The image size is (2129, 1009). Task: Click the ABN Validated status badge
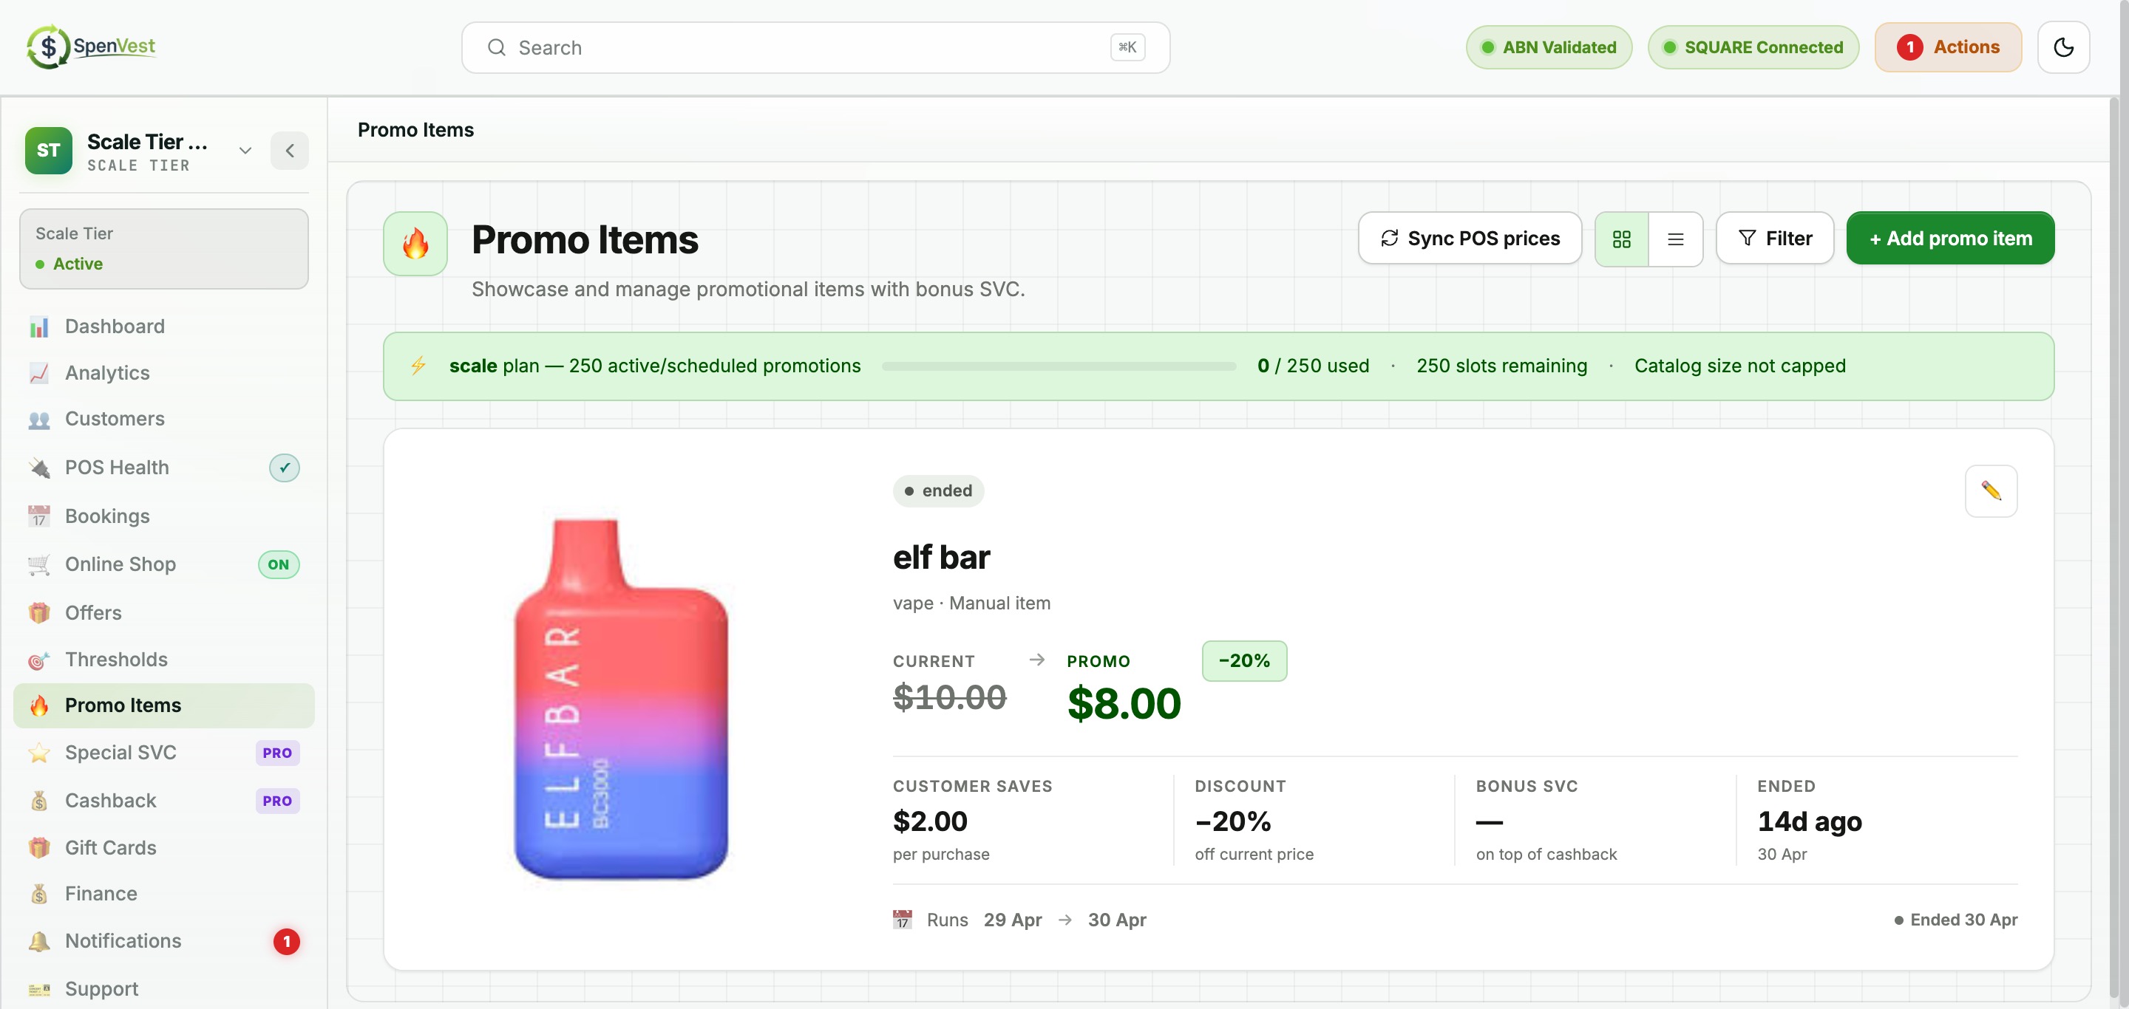(1548, 47)
